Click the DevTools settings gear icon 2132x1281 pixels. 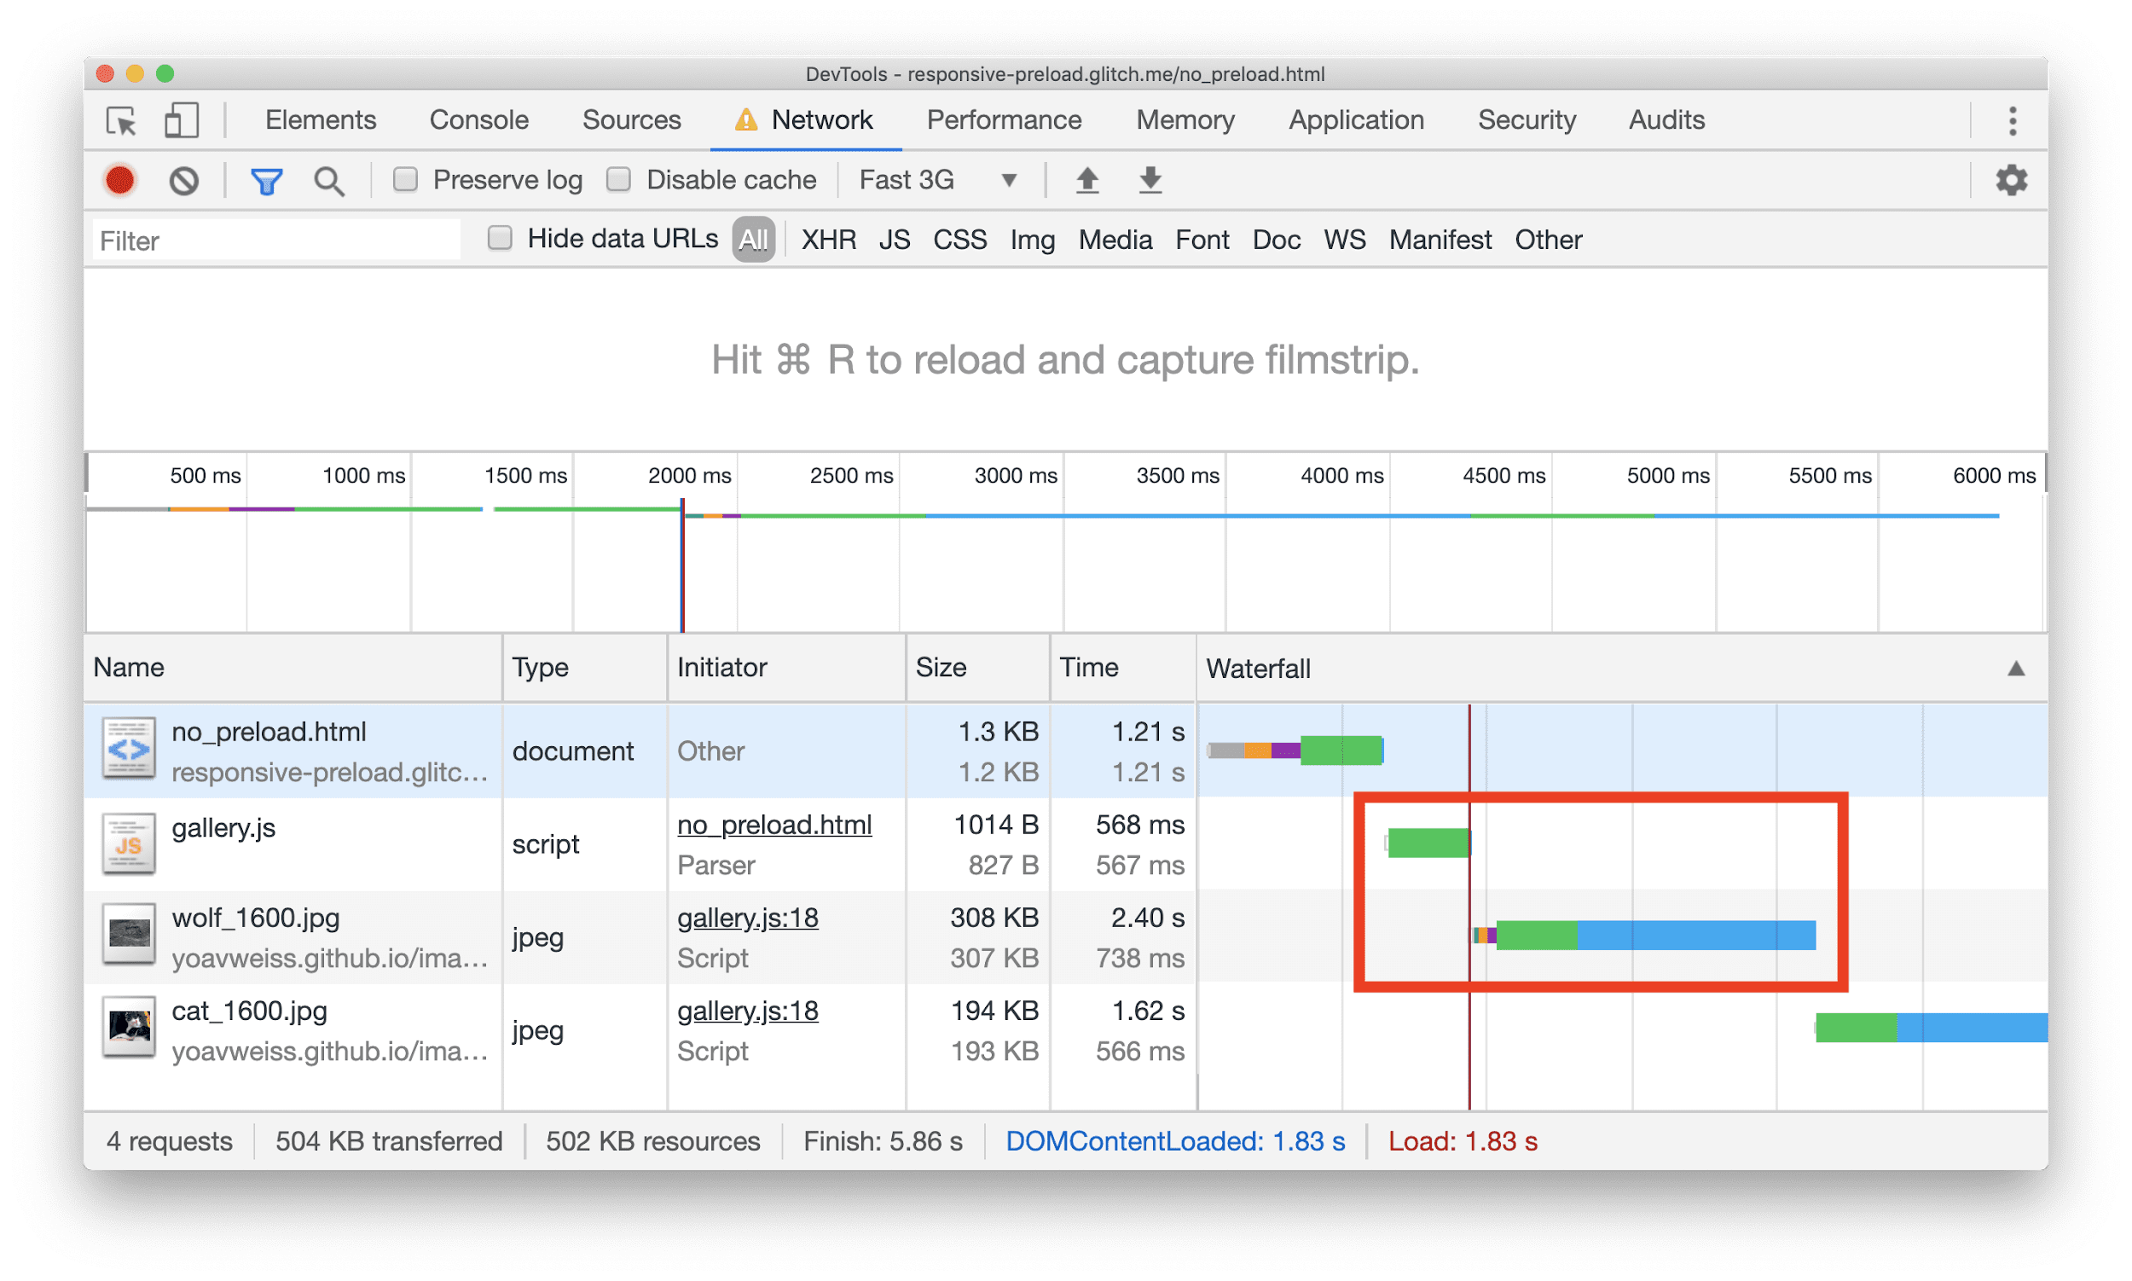click(2010, 182)
